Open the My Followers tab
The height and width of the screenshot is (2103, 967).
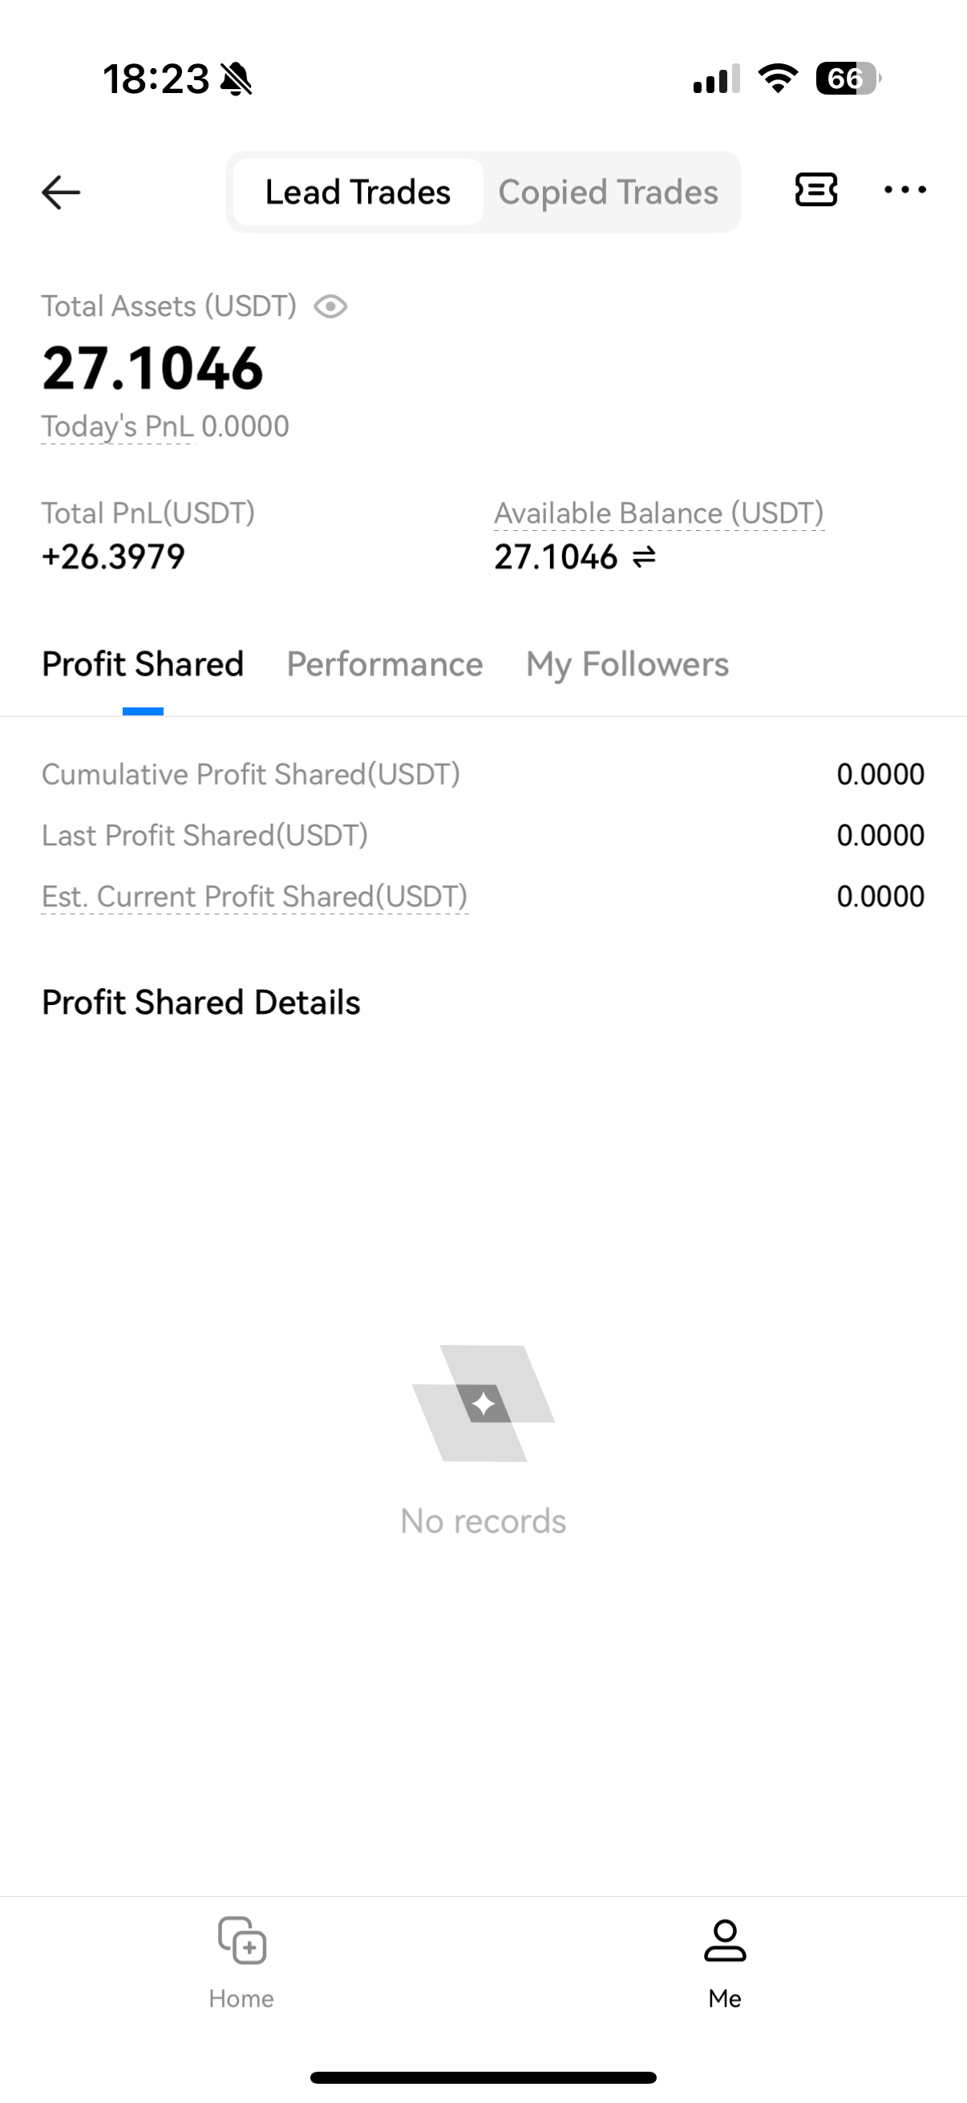627,665
